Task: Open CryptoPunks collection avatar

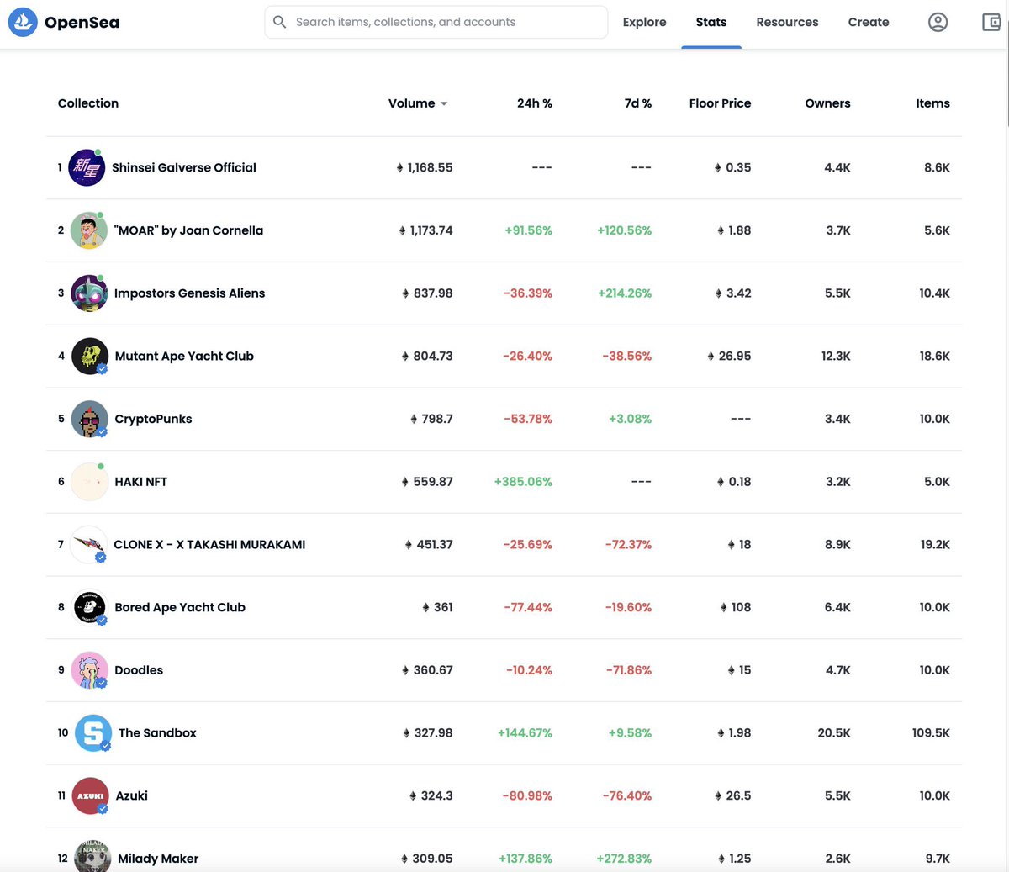Action: (89, 419)
